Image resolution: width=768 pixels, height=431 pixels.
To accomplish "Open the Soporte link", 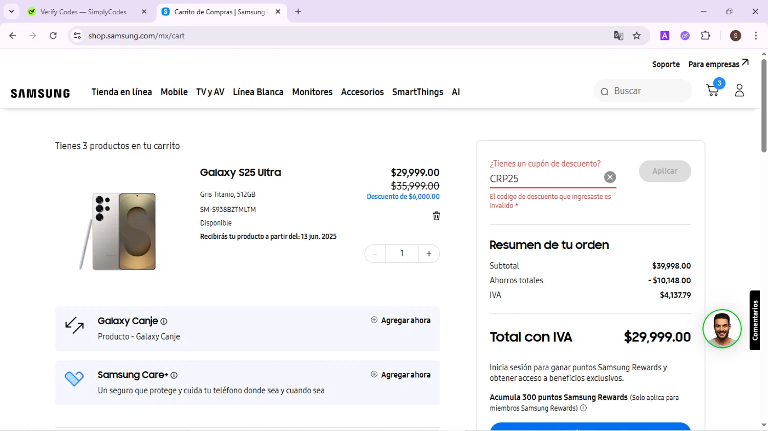I will tap(666, 64).
